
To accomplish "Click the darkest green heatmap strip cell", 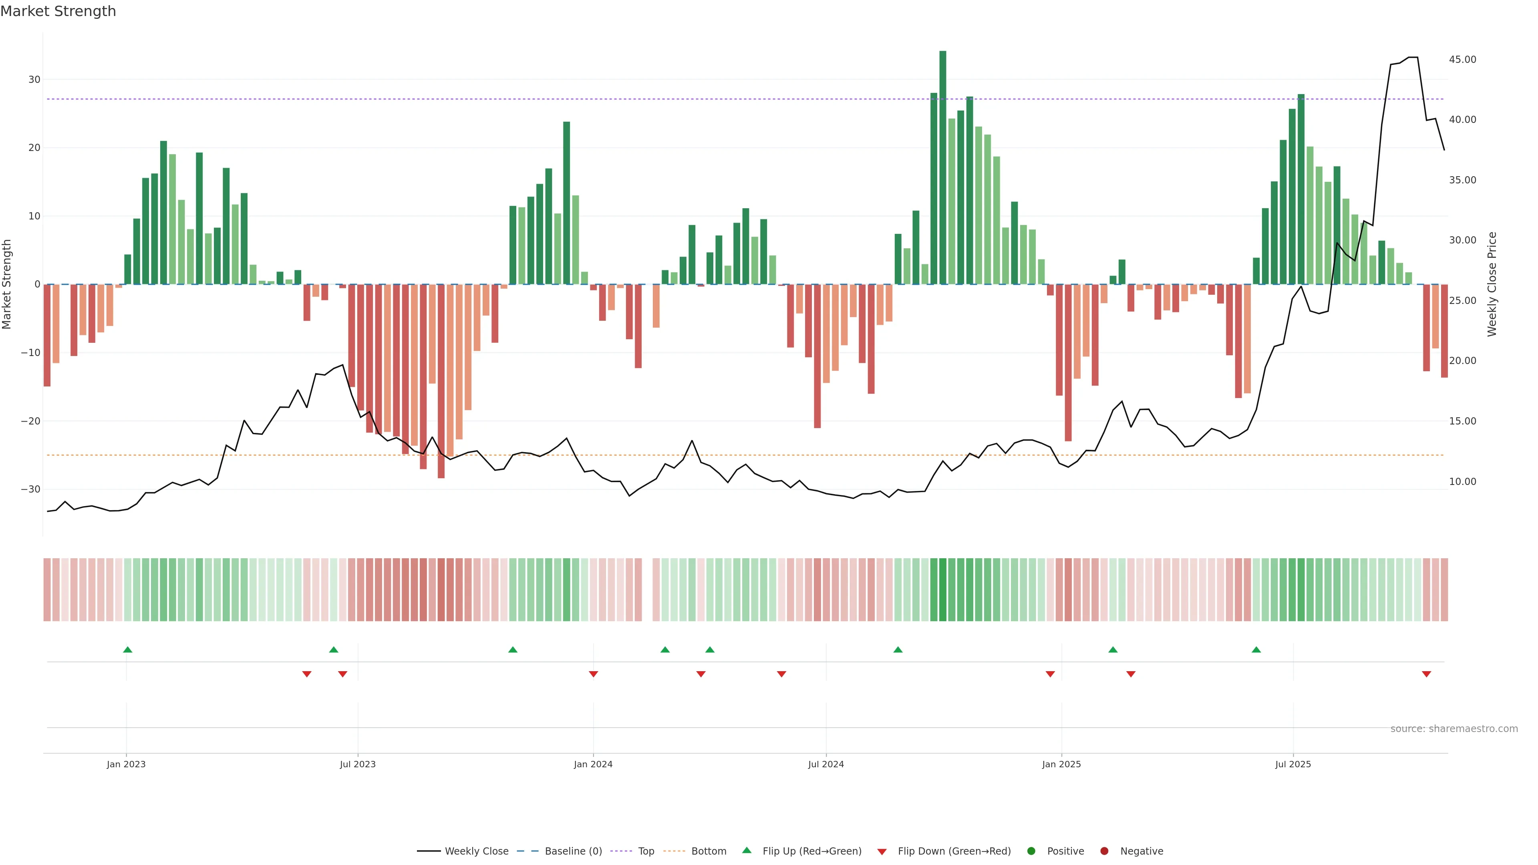I will pyautogui.click(x=943, y=590).
